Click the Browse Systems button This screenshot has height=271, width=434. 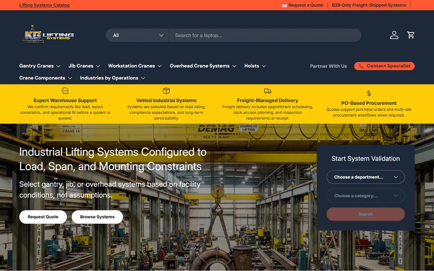pos(97,217)
